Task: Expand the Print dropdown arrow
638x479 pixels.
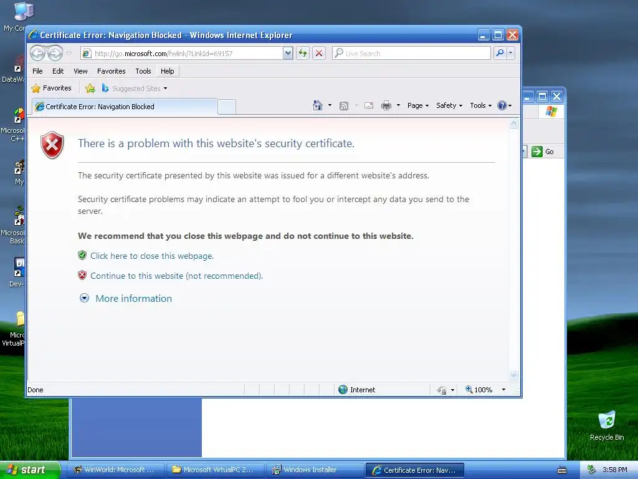Action: (398, 105)
